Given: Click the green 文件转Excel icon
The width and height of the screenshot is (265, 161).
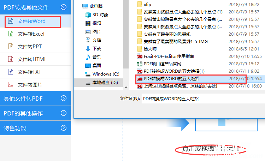Looking at the screenshot, I should pos(11,34).
